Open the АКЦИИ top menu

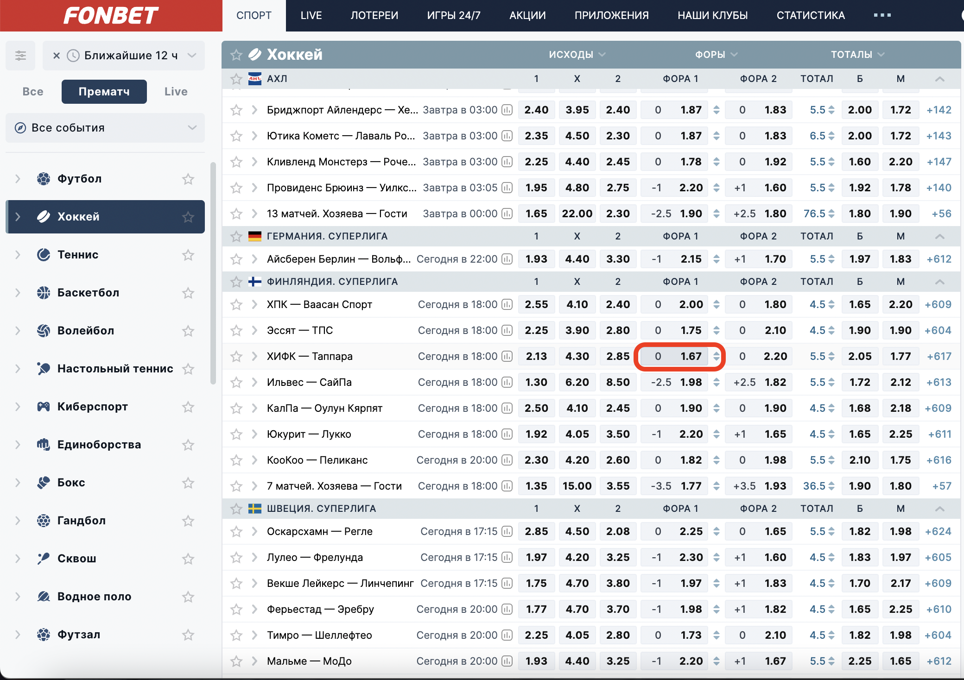pyautogui.click(x=527, y=15)
